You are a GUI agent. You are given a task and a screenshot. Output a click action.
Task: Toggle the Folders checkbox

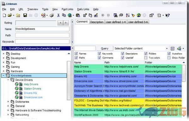coord(146,54)
